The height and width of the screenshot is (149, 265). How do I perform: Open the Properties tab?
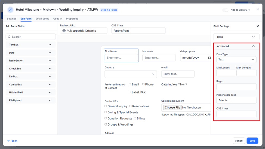pos(72,19)
